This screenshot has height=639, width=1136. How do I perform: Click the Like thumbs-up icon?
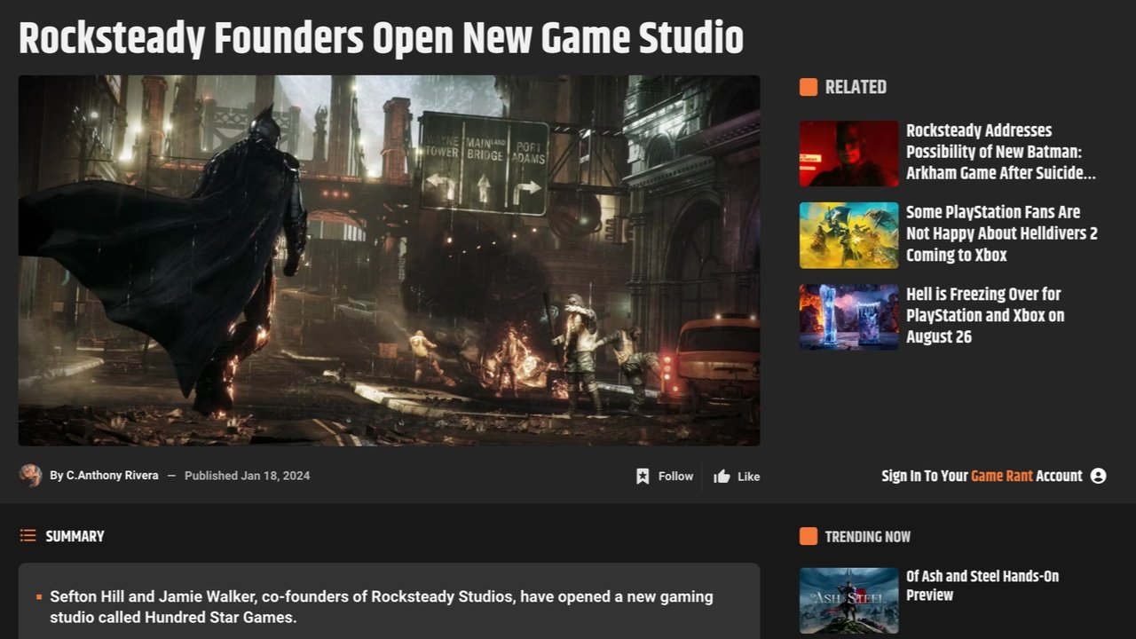tap(722, 477)
